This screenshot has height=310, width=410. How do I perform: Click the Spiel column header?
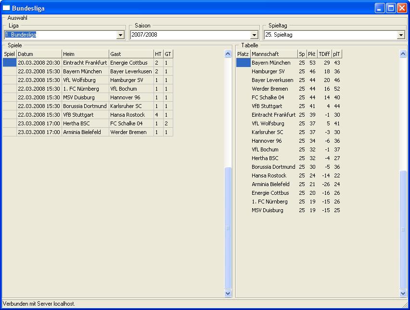coord(10,54)
